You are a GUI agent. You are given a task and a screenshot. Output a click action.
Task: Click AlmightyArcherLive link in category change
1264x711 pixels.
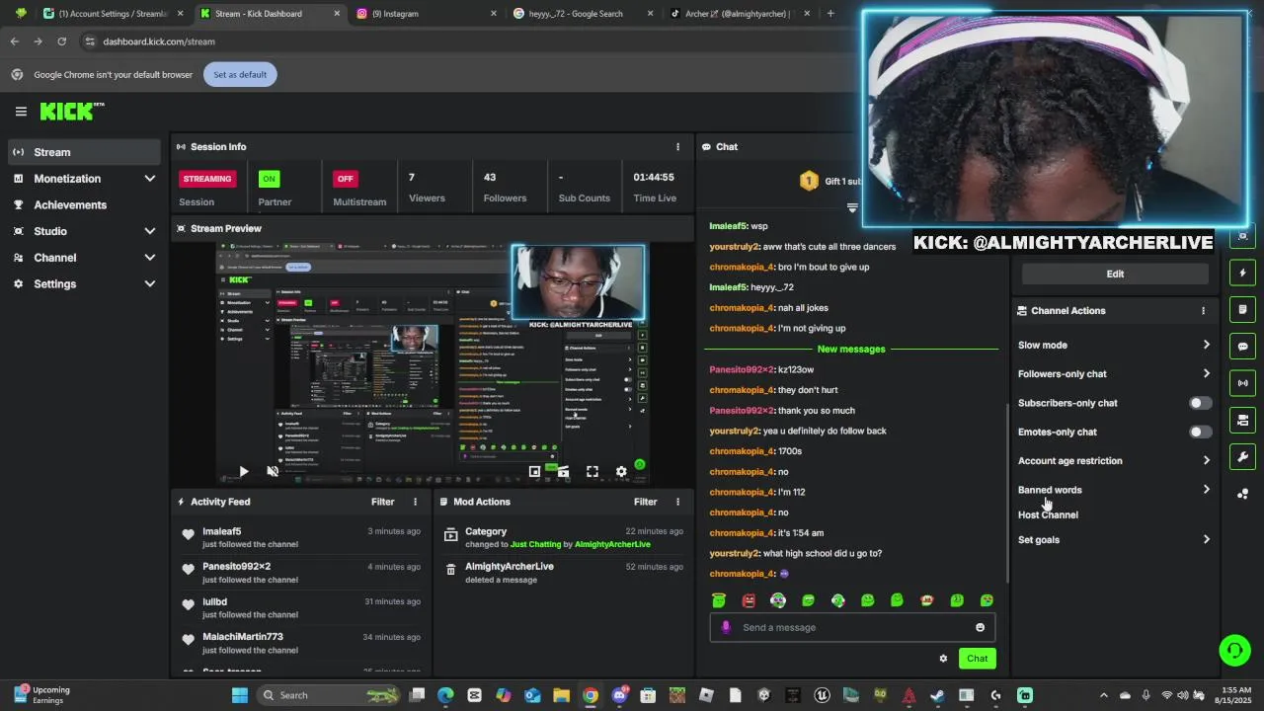point(612,544)
